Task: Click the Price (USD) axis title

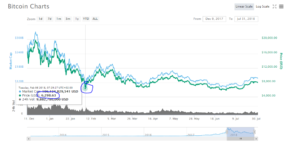Action: pyautogui.click(x=281, y=61)
